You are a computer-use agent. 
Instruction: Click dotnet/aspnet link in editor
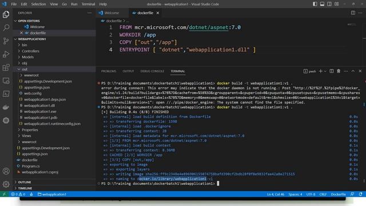pyautogui.click(x=208, y=27)
